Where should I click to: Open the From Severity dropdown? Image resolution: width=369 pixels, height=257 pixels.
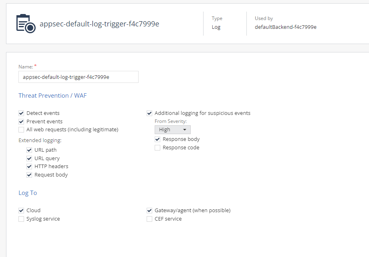point(173,130)
